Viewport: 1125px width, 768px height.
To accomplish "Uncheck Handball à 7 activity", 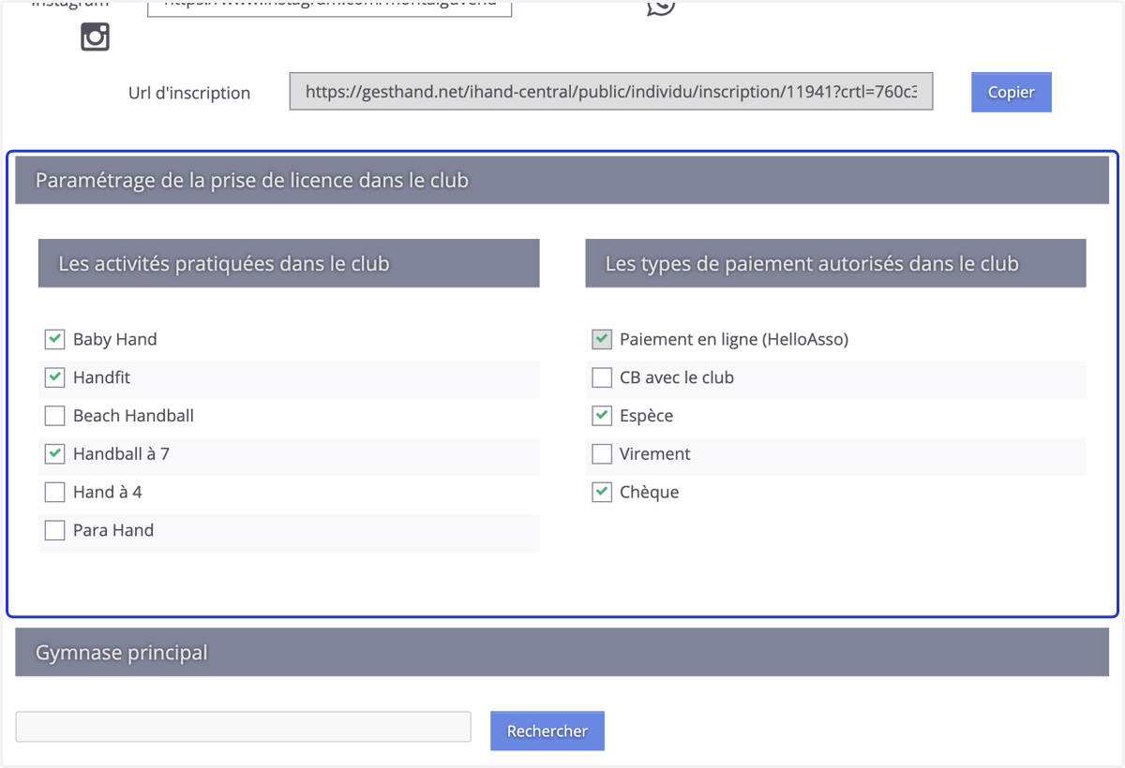I will point(54,454).
